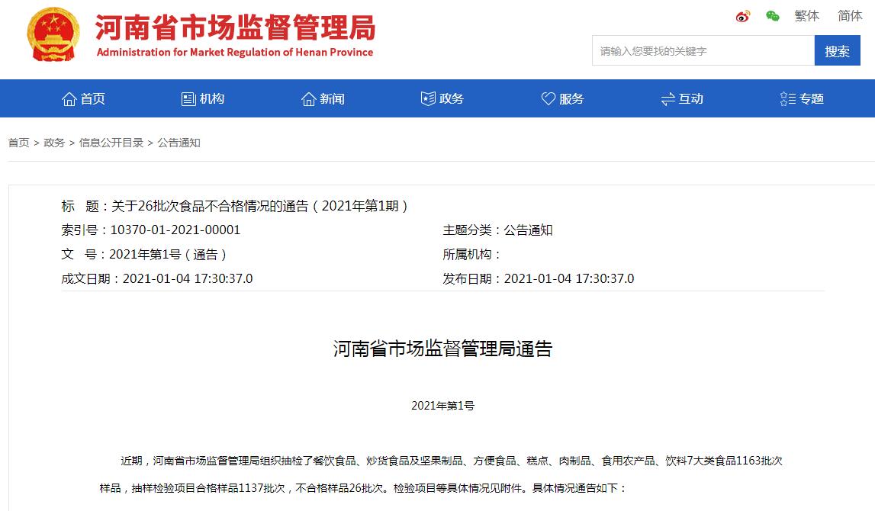
Task: Open the Weibo icon link
Action: (743, 16)
